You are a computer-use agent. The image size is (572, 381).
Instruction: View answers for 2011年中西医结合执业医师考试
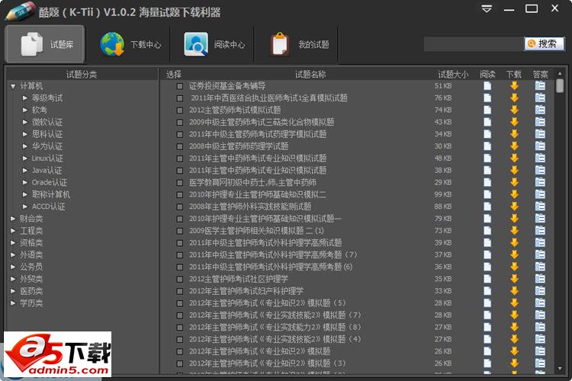click(540, 98)
